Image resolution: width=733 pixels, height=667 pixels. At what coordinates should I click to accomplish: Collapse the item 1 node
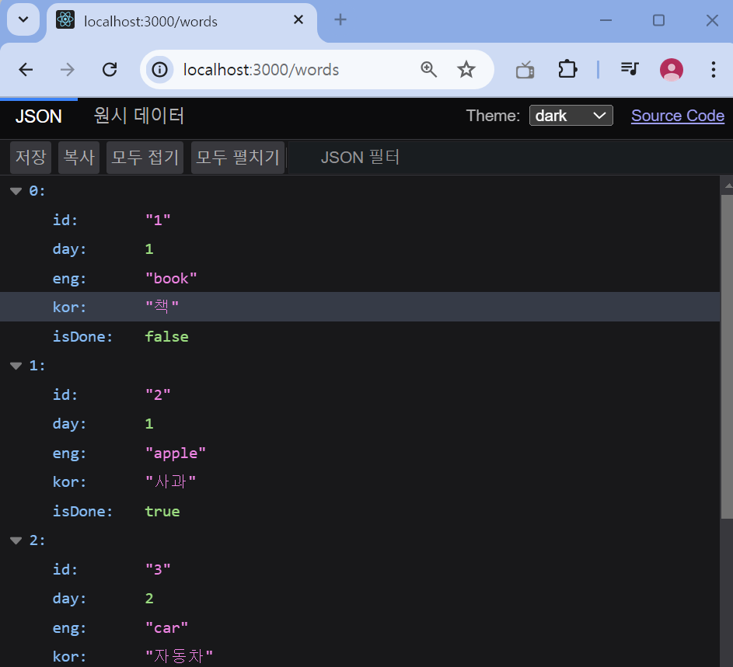coord(16,366)
